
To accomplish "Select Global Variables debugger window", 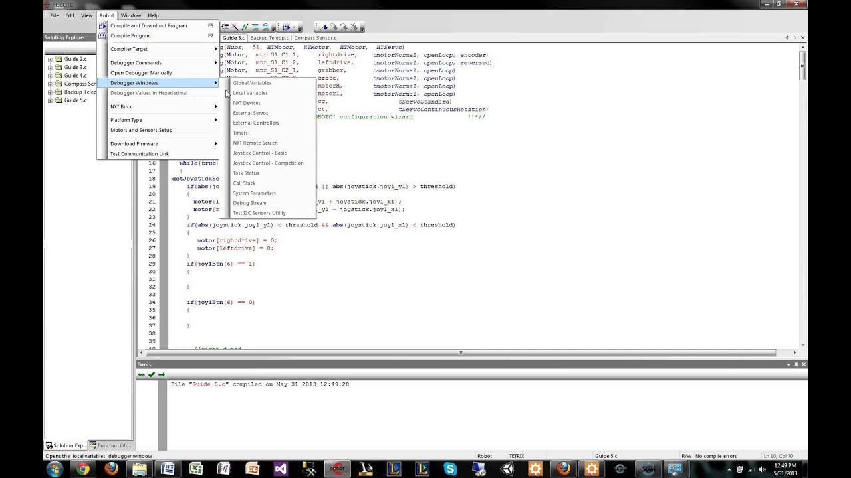I will (268, 83).
